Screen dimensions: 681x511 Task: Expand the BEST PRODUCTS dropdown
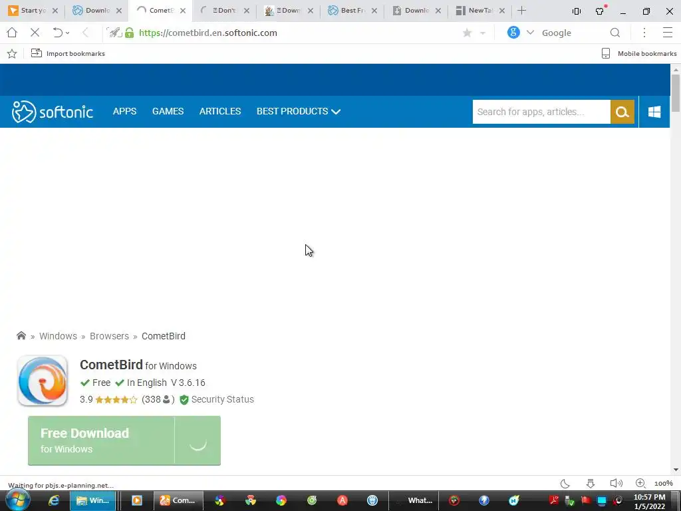click(x=299, y=111)
